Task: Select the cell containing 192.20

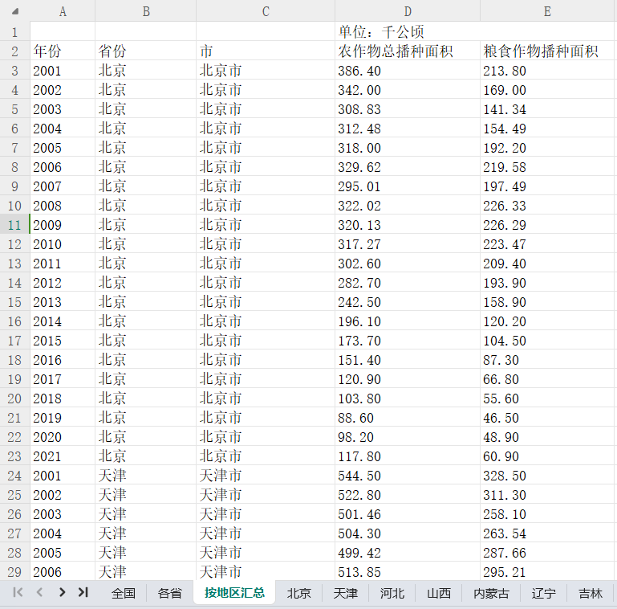Action: click(547, 147)
